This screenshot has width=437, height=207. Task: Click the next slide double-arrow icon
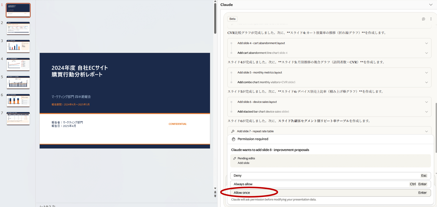pos(215,196)
